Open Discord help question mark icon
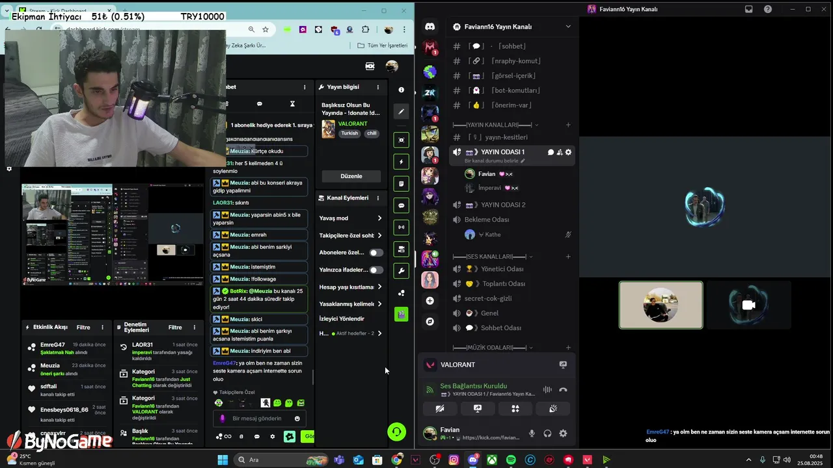 (x=768, y=9)
